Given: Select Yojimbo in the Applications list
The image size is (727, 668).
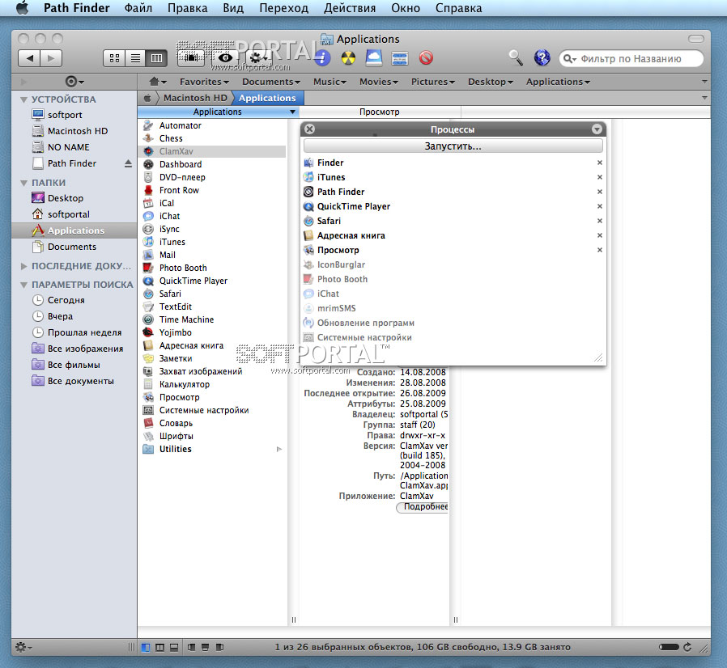Looking at the screenshot, I should coord(212,332).
